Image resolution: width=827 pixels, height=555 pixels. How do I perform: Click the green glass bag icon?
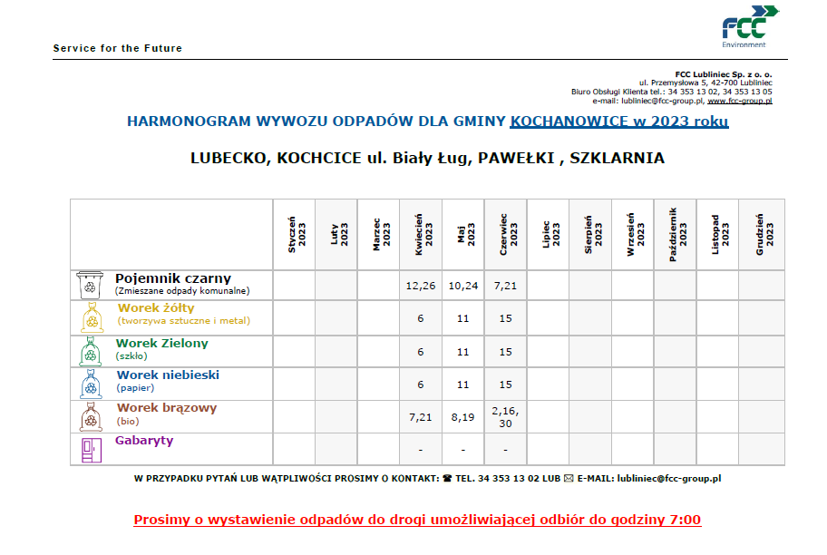[89, 351]
